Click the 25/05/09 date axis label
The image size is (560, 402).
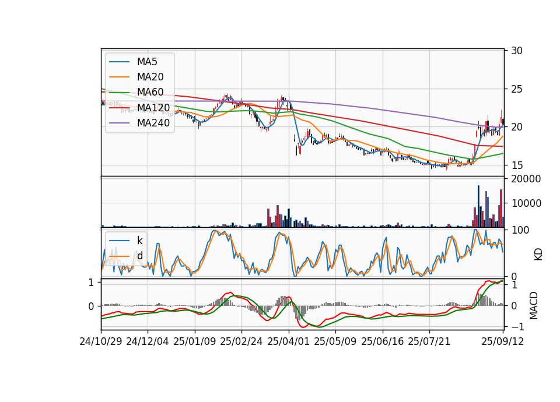(x=335, y=341)
